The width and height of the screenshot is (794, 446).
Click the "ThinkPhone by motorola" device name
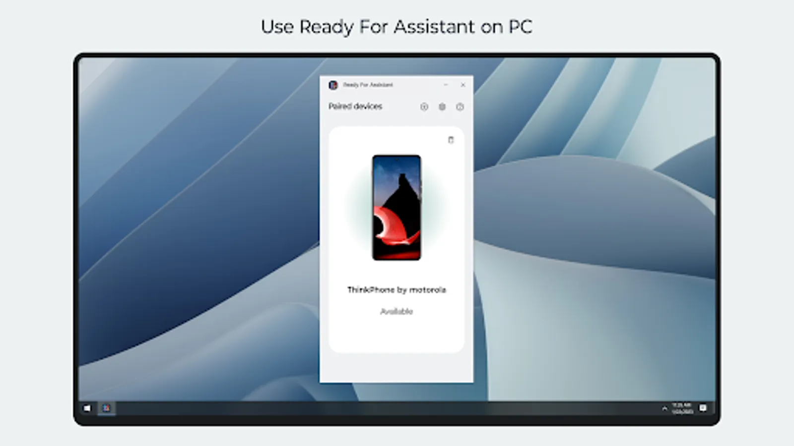(x=397, y=290)
